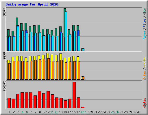
Task: Click the Pages legend label
Action: (145, 35)
